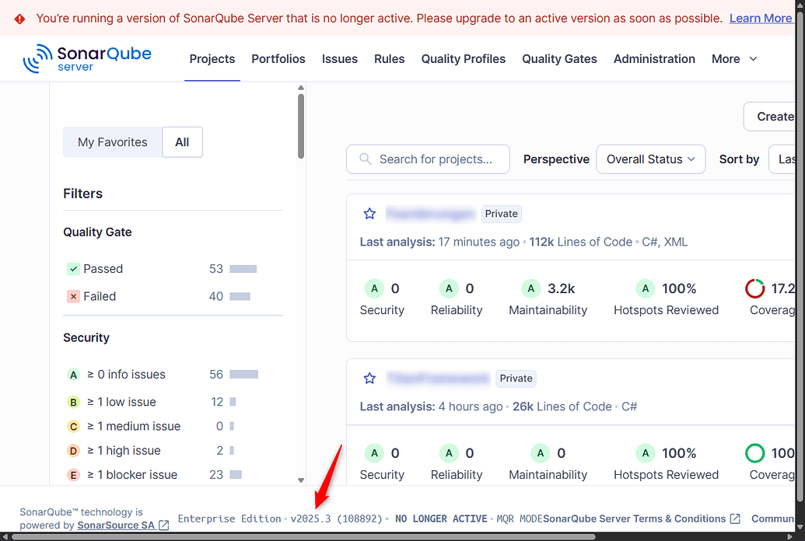Click the red warning icon in the banner
Image resolution: width=805 pixels, height=541 pixels.
[x=19, y=17]
